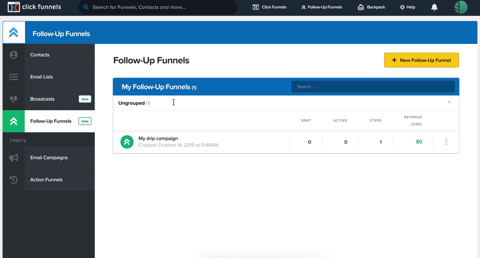The width and height of the screenshot is (480, 258).
Task: Open the user avatar menu
Action: click(x=461, y=7)
